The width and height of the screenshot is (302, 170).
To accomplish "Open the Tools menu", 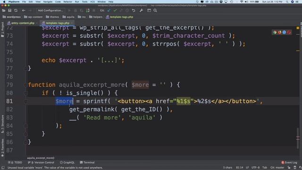I will [84, 2].
